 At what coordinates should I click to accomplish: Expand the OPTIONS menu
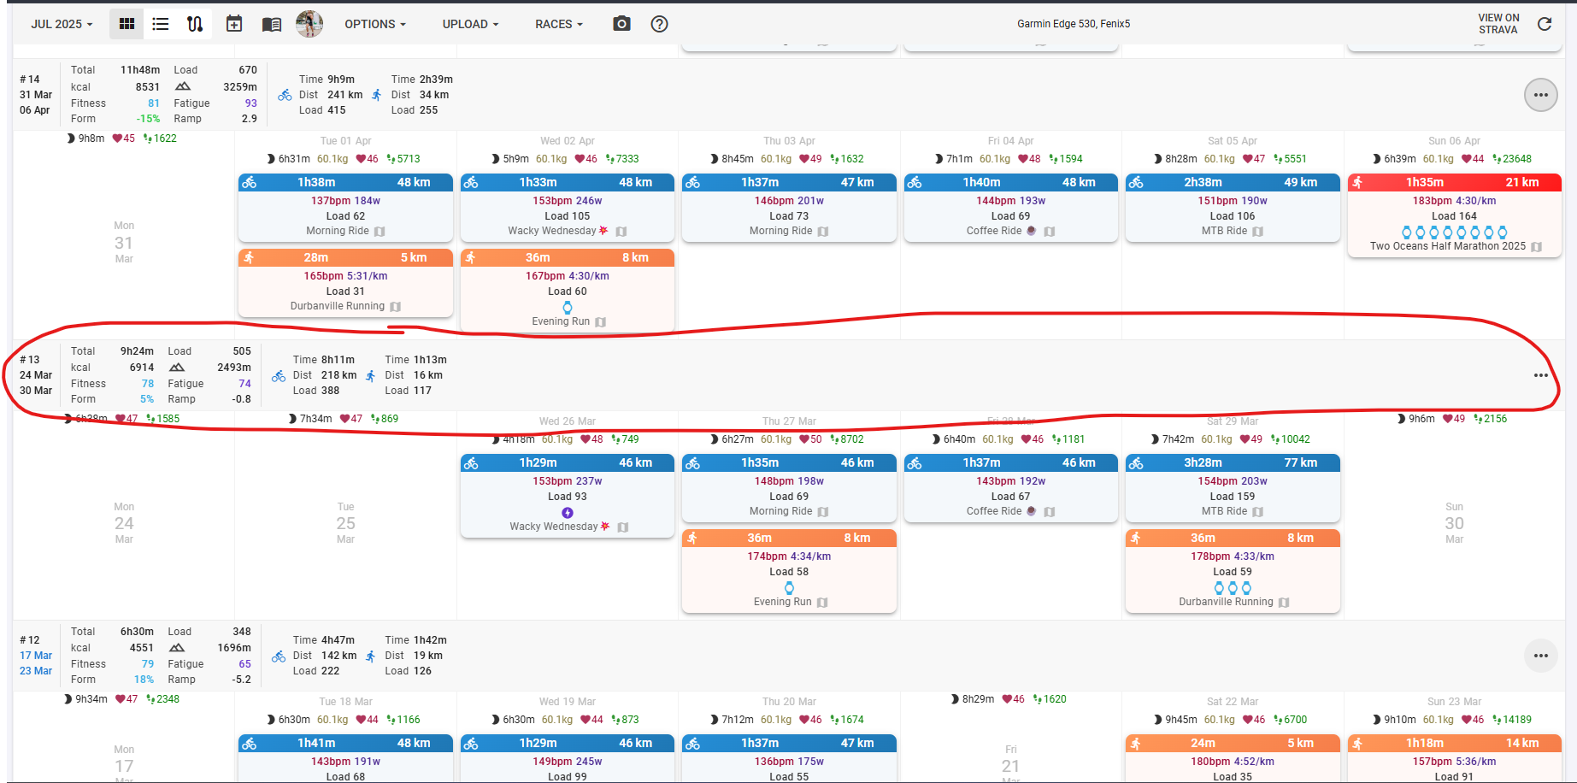375,24
